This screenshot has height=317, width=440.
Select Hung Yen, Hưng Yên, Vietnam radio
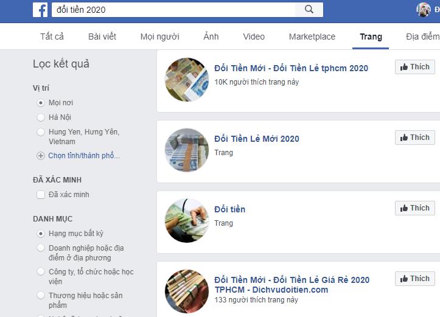click(x=41, y=132)
